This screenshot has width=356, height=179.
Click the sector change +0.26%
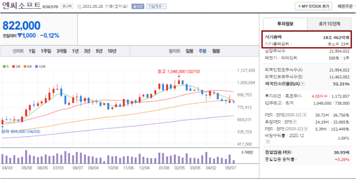pyautogui.click(x=342, y=160)
